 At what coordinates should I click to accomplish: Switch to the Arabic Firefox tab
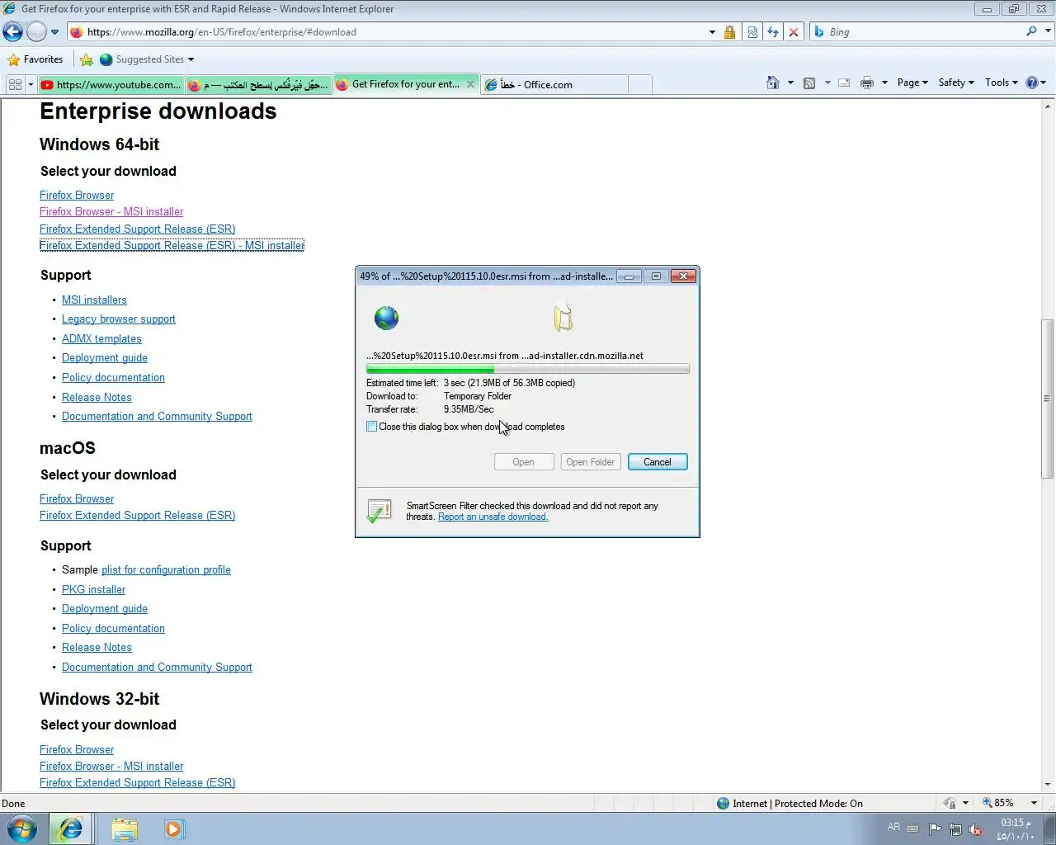click(x=258, y=84)
